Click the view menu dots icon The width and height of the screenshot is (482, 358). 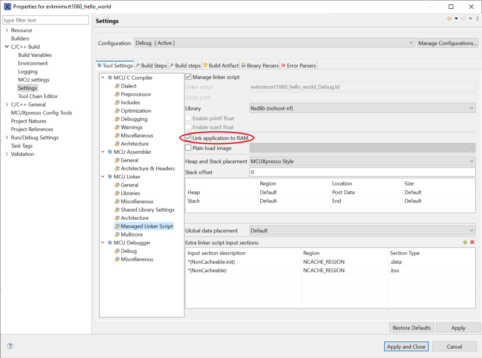click(477, 19)
